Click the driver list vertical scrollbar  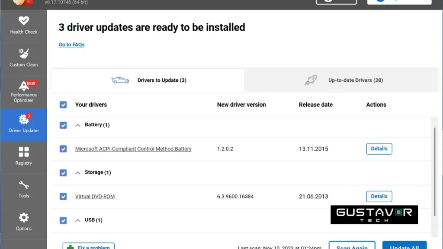point(434,172)
